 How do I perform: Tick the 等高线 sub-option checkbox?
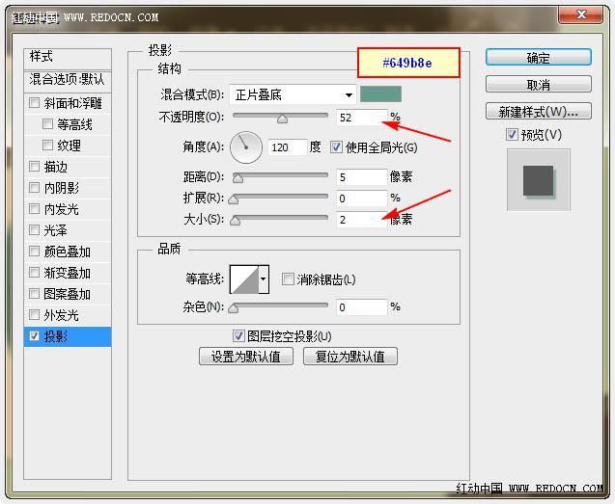tap(47, 124)
